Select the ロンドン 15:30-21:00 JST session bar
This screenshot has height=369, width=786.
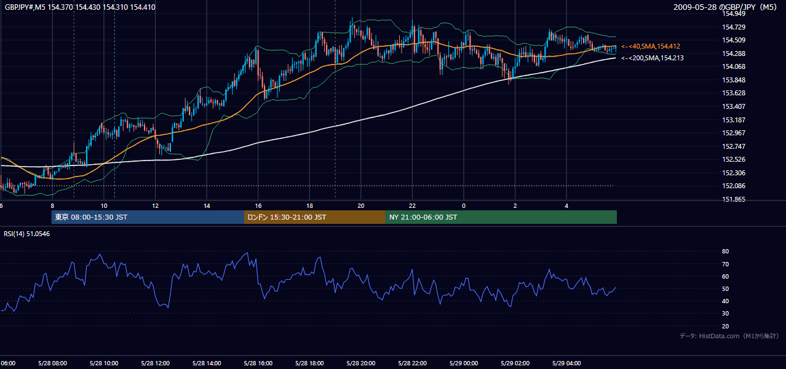(314, 217)
